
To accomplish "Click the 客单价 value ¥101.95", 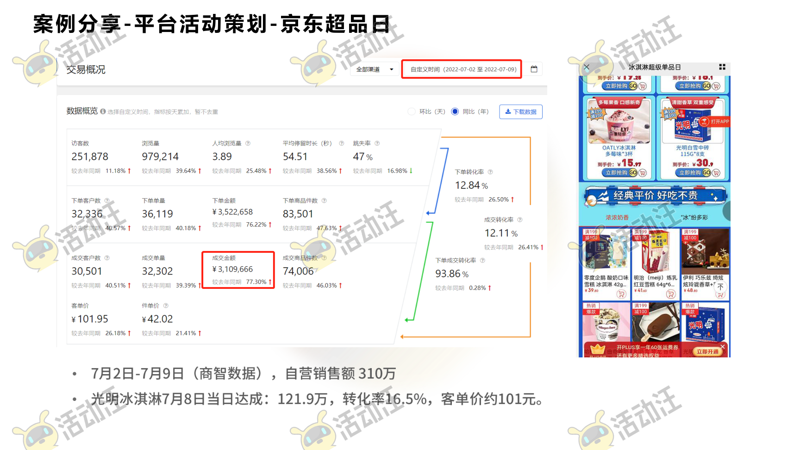I will point(90,319).
